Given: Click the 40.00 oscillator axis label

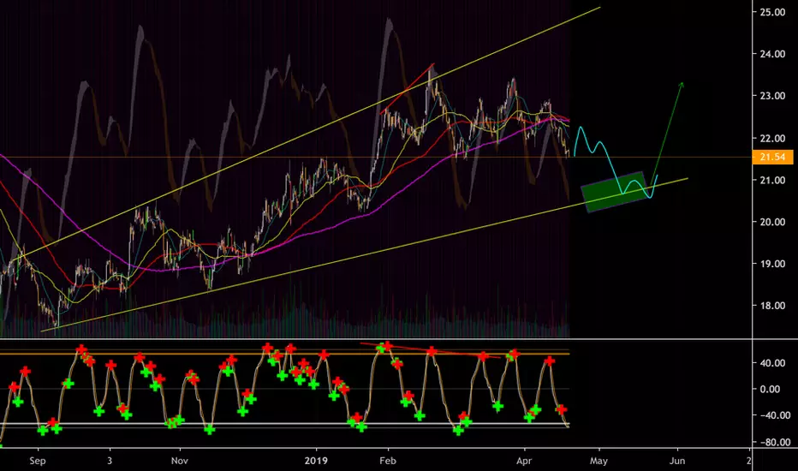Looking at the screenshot, I should [772, 363].
